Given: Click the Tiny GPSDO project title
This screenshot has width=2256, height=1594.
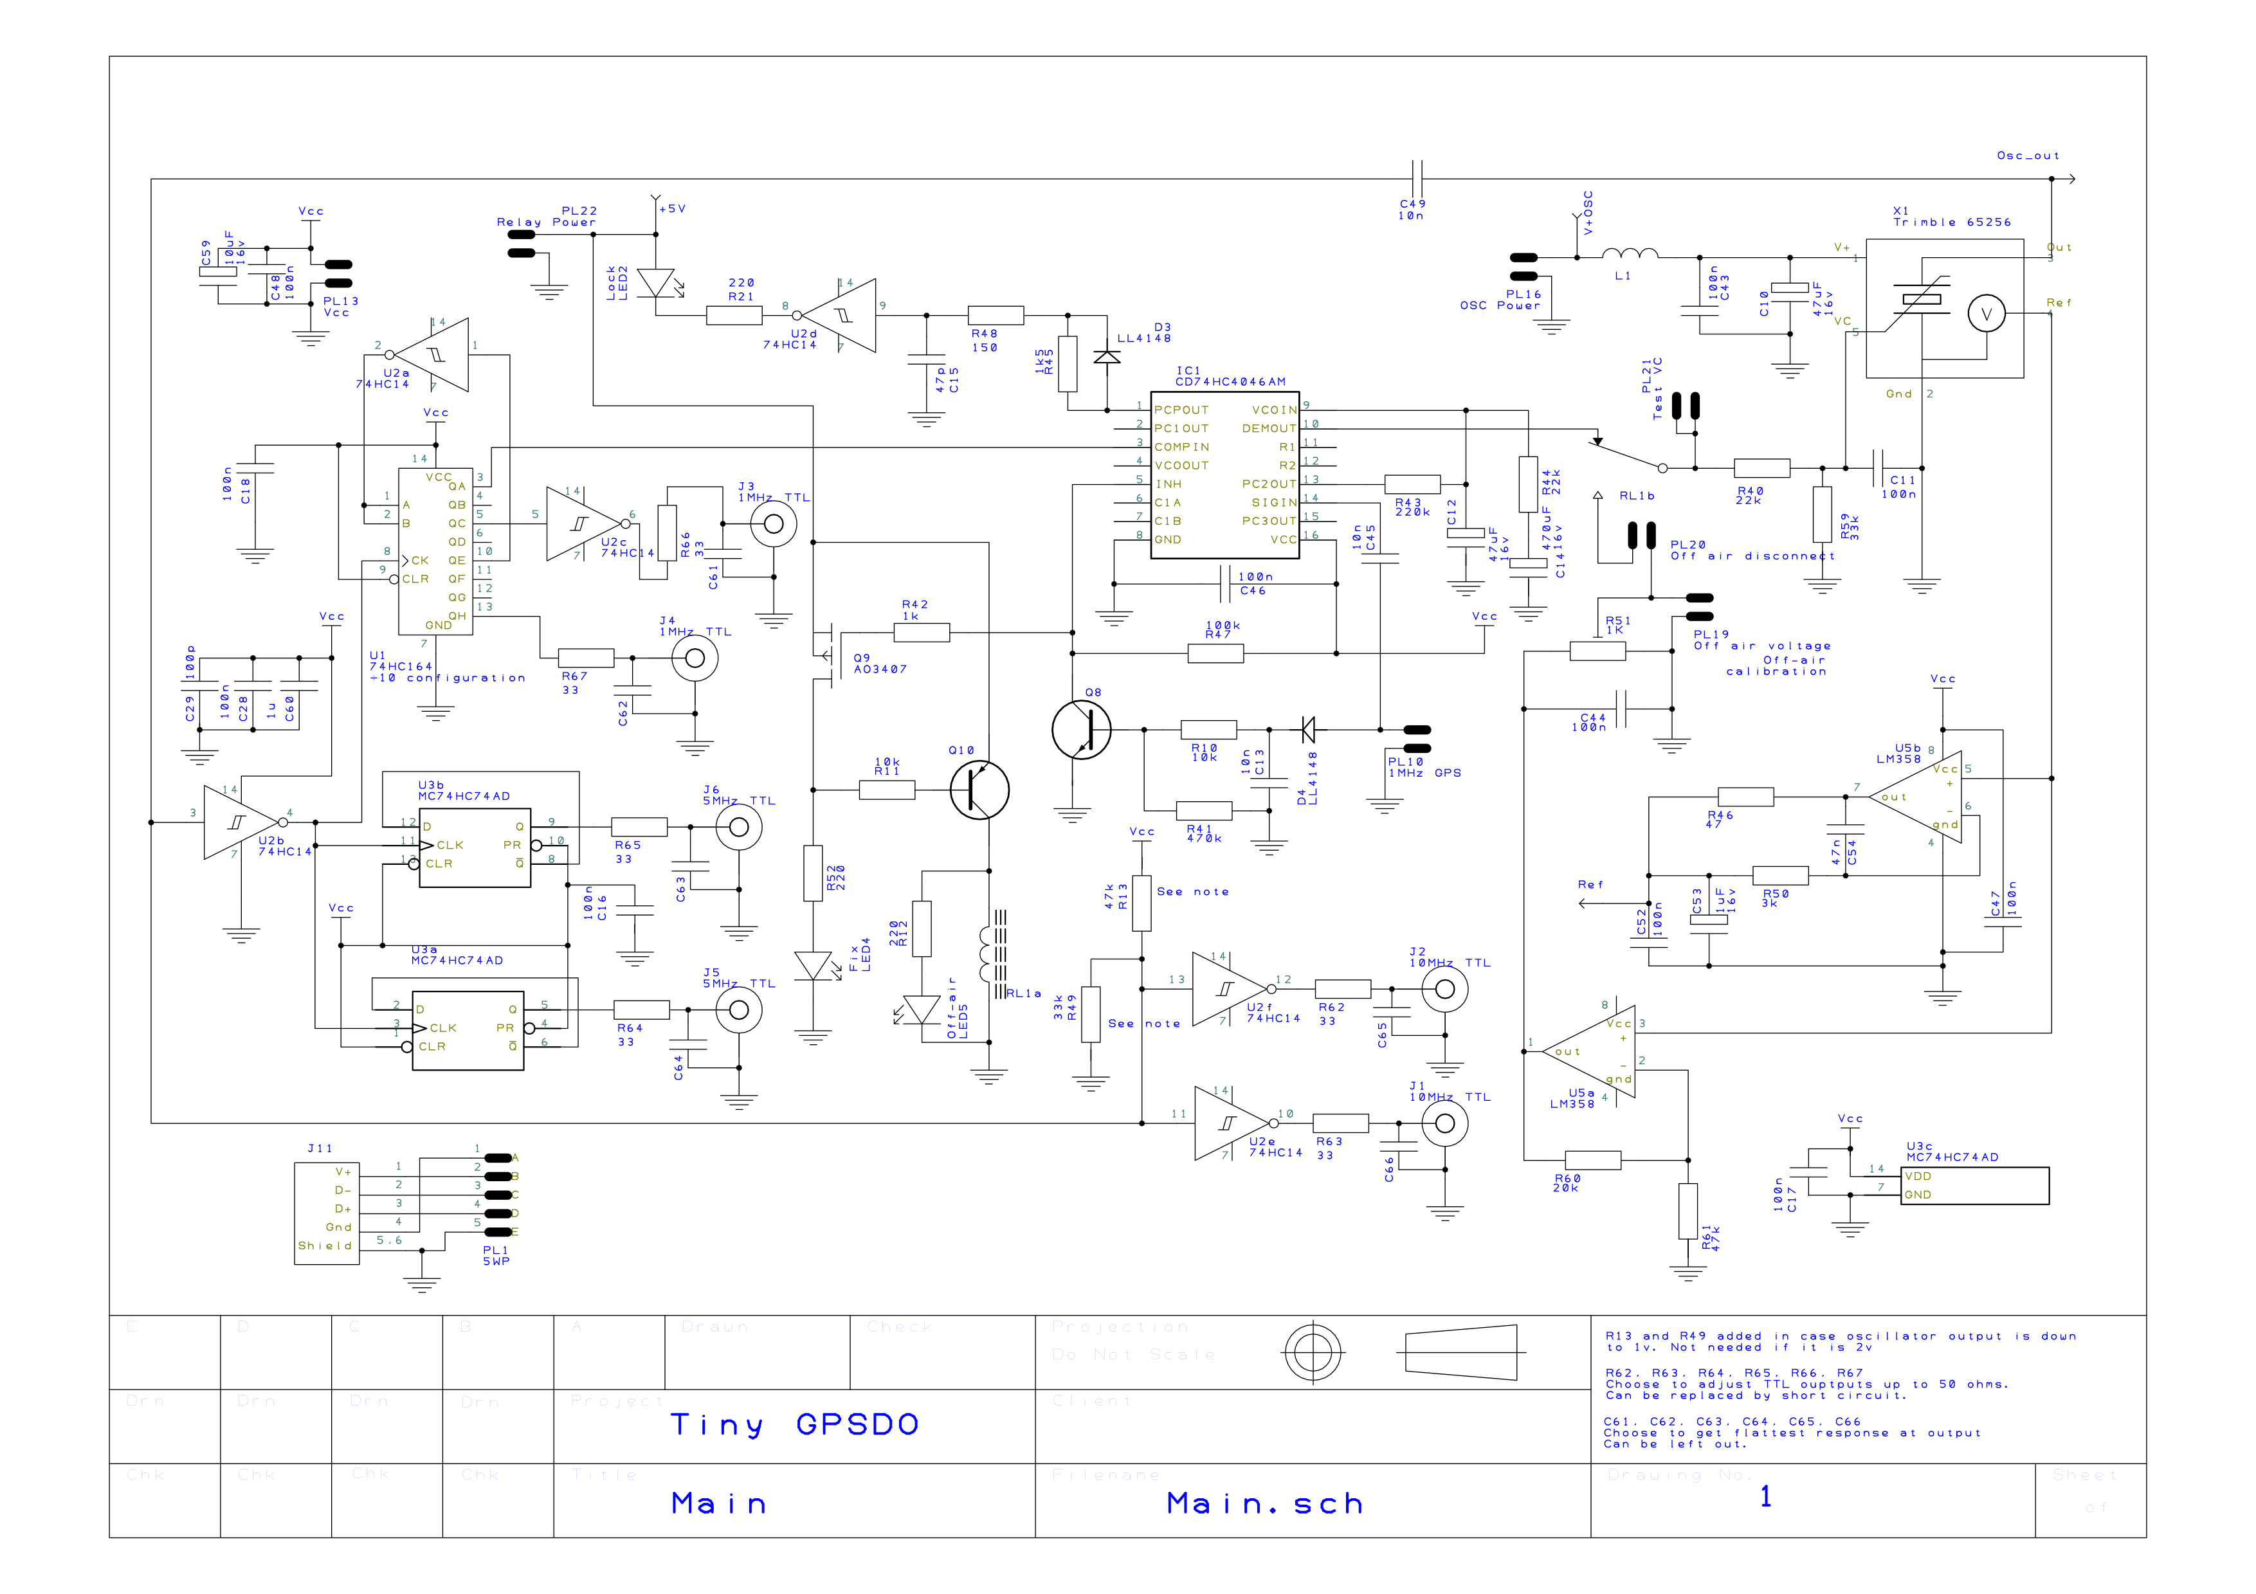Looking at the screenshot, I should tap(794, 1424).
